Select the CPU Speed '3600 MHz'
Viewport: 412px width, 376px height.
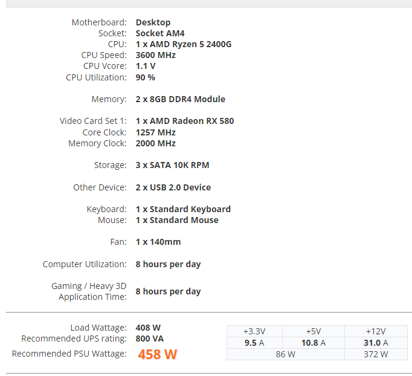(155, 55)
